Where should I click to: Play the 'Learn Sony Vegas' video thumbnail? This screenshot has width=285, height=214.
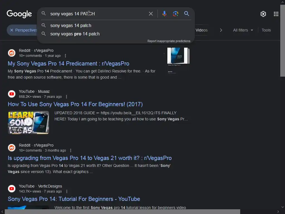[x=28, y=123]
